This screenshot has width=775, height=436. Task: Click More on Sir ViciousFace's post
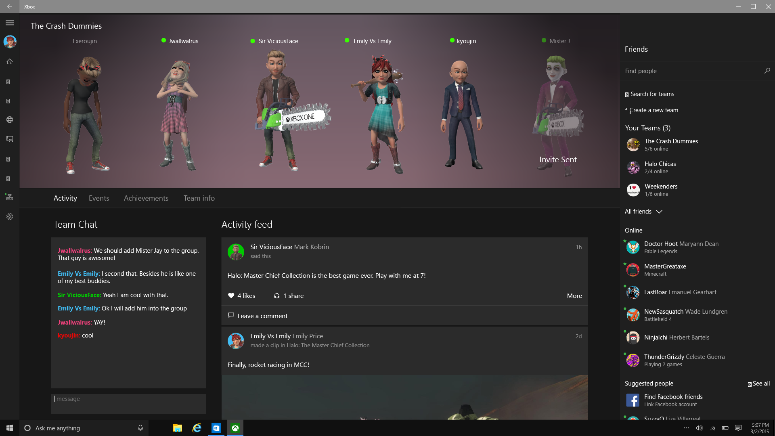coord(574,296)
